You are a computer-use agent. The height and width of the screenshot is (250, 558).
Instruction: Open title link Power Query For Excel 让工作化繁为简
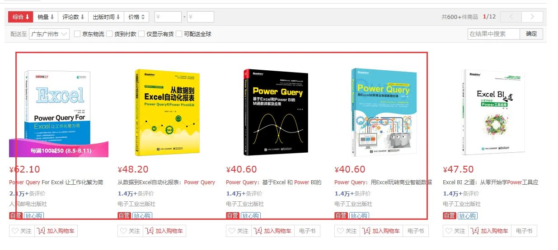click(56, 182)
